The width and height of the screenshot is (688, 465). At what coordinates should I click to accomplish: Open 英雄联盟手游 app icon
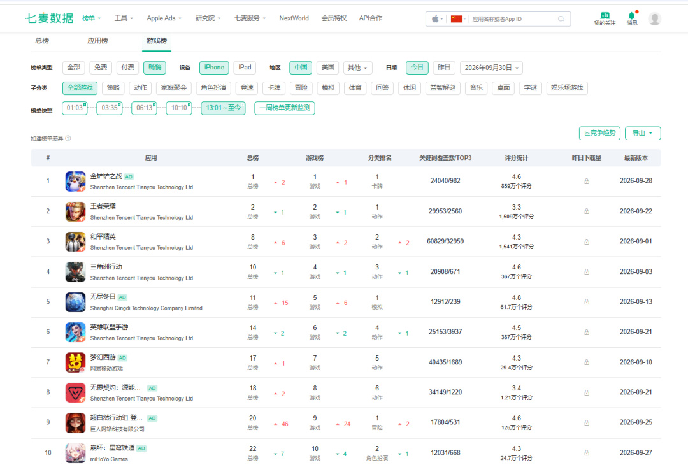tap(75, 332)
